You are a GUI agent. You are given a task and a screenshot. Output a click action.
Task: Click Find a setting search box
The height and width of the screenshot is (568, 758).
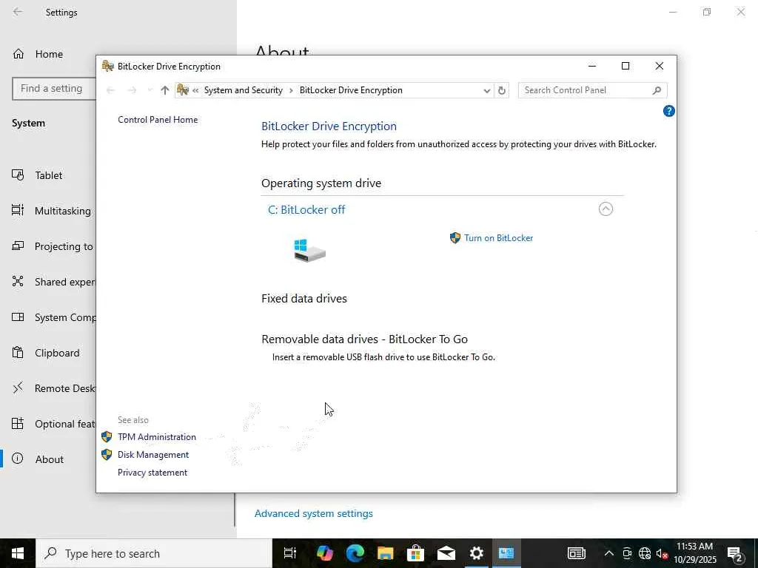pos(54,89)
